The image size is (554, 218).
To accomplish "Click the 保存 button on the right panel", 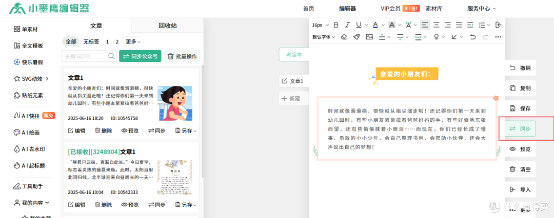I will point(520,108).
